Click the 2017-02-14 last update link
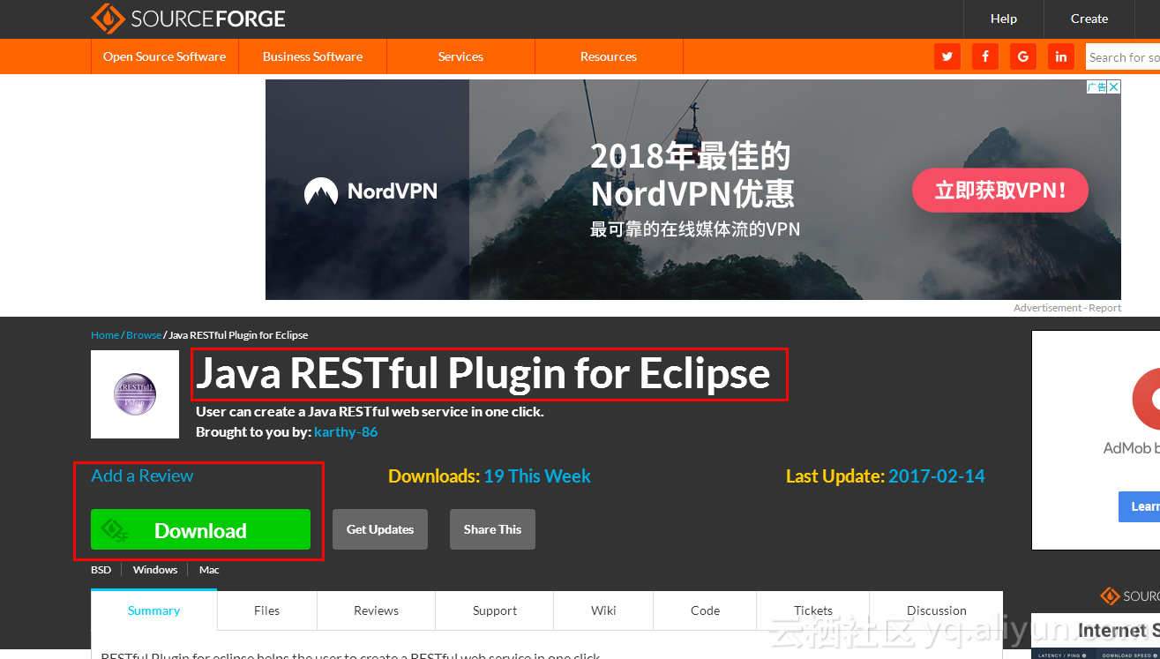The height and width of the screenshot is (659, 1160). pyautogui.click(x=937, y=476)
